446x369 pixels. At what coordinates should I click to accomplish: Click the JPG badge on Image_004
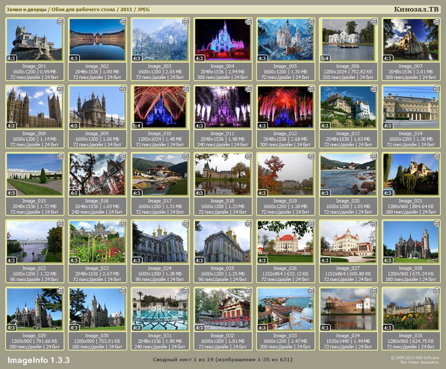tap(248, 21)
